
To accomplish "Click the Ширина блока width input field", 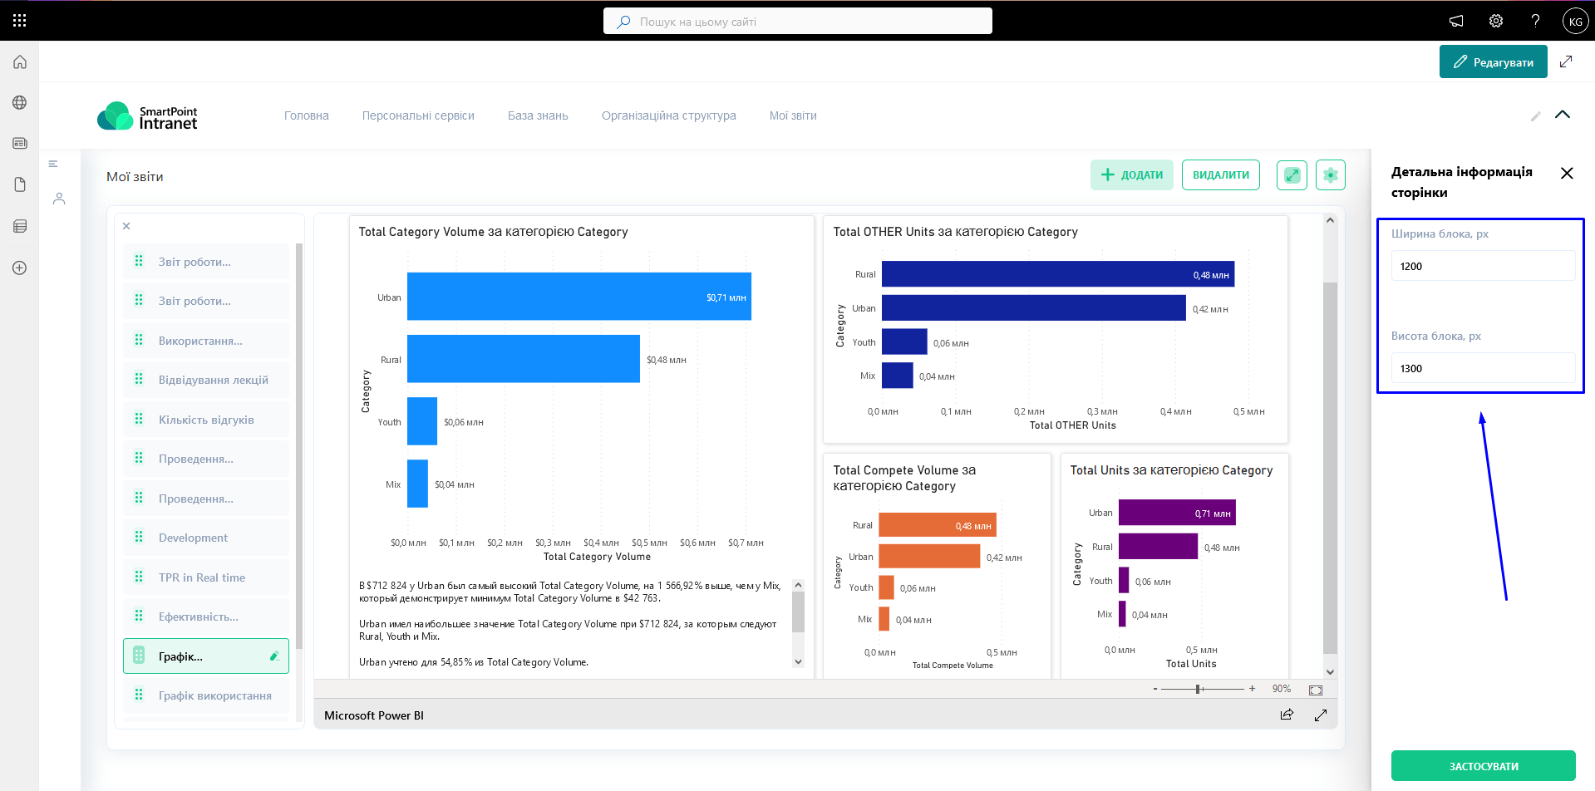I will (x=1482, y=267).
